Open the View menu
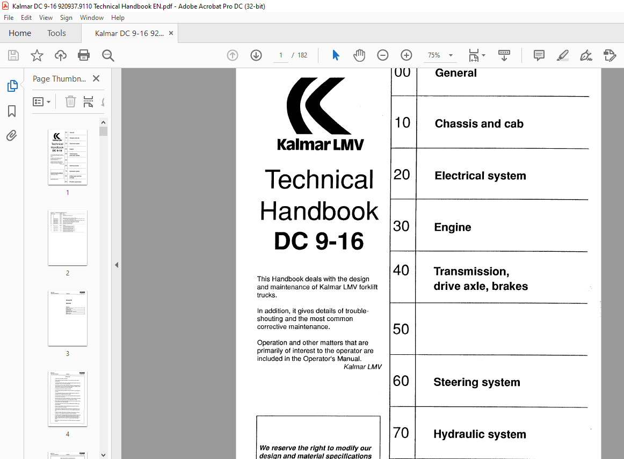This screenshot has width=624, height=459. tap(46, 17)
